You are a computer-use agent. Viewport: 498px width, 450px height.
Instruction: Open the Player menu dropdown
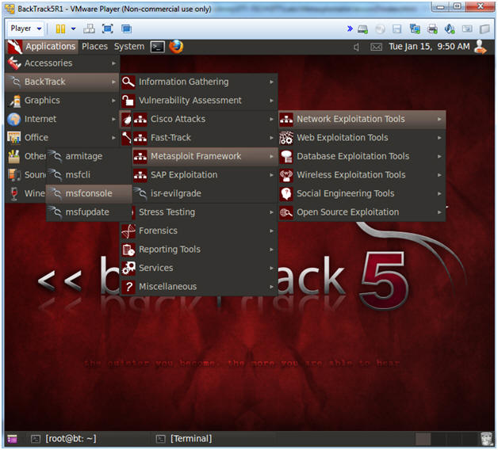[x=26, y=29]
